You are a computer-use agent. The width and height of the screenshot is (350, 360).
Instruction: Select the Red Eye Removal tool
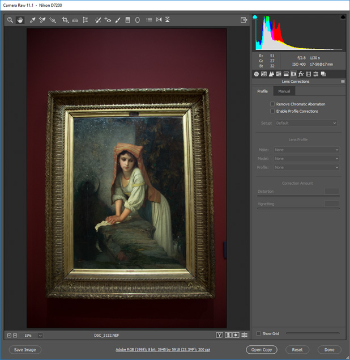[108, 20]
